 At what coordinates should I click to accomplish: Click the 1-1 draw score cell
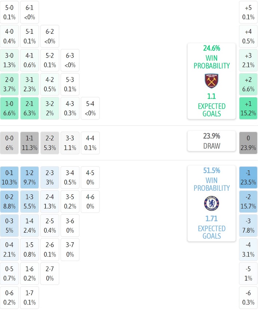pos(30,143)
